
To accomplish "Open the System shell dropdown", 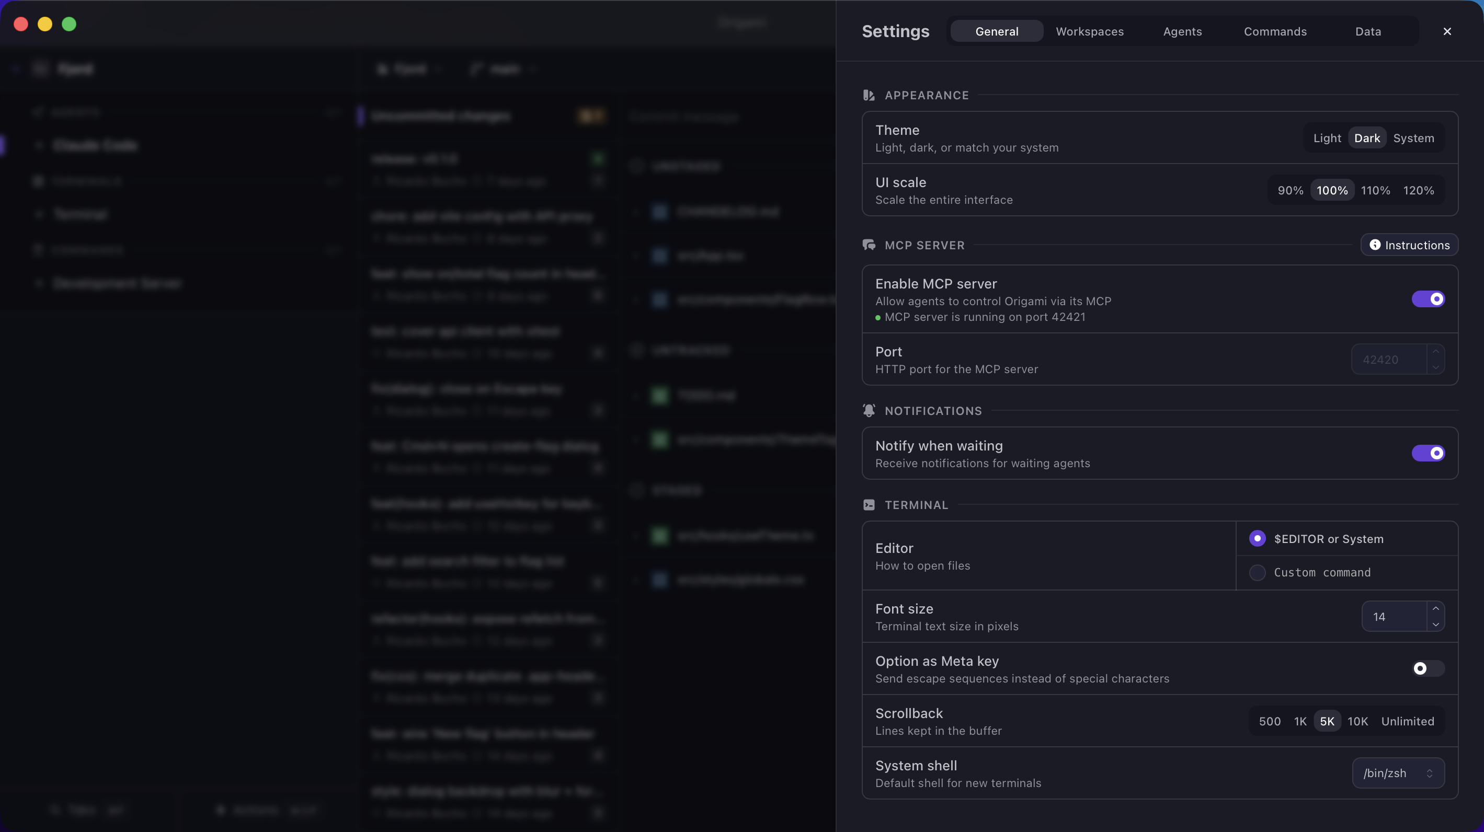I will point(1399,773).
